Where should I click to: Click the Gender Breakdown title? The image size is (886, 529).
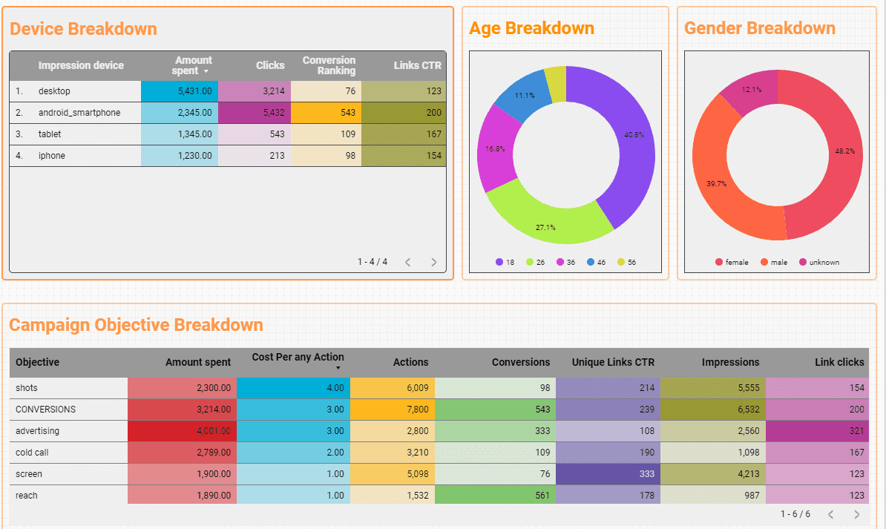click(x=760, y=28)
